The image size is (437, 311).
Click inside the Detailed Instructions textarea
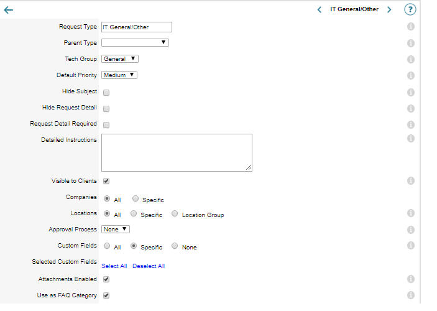[x=177, y=152]
